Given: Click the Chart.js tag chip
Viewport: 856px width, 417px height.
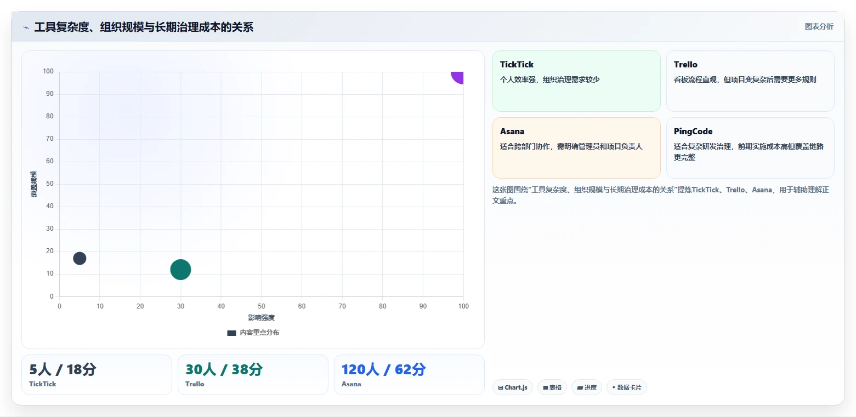Looking at the screenshot, I should pos(513,387).
